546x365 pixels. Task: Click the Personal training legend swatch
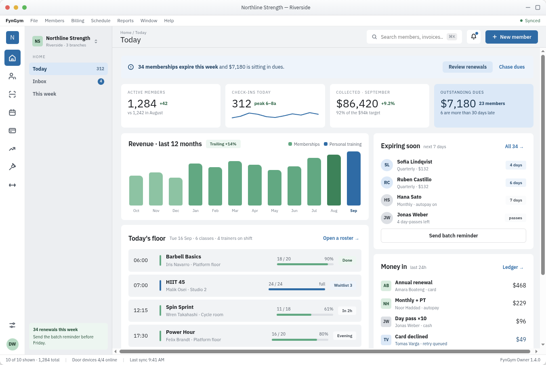click(325, 144)
